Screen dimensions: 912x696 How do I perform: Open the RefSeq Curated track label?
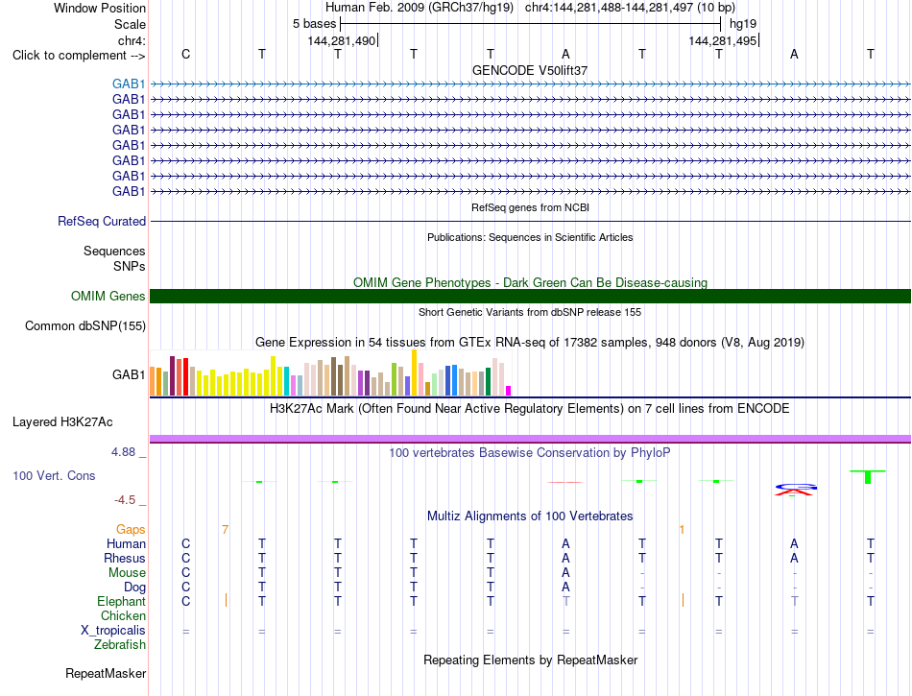click(x=102, y=222)
